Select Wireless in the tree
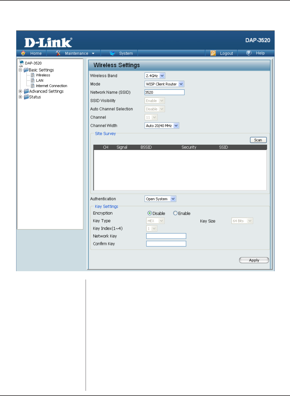This screenshot has width=290, height=396. click(43, 75)
